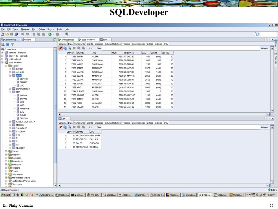This screenshot has height=209, width=278.
Task: Expand the Views node
Action: (6, 151)
